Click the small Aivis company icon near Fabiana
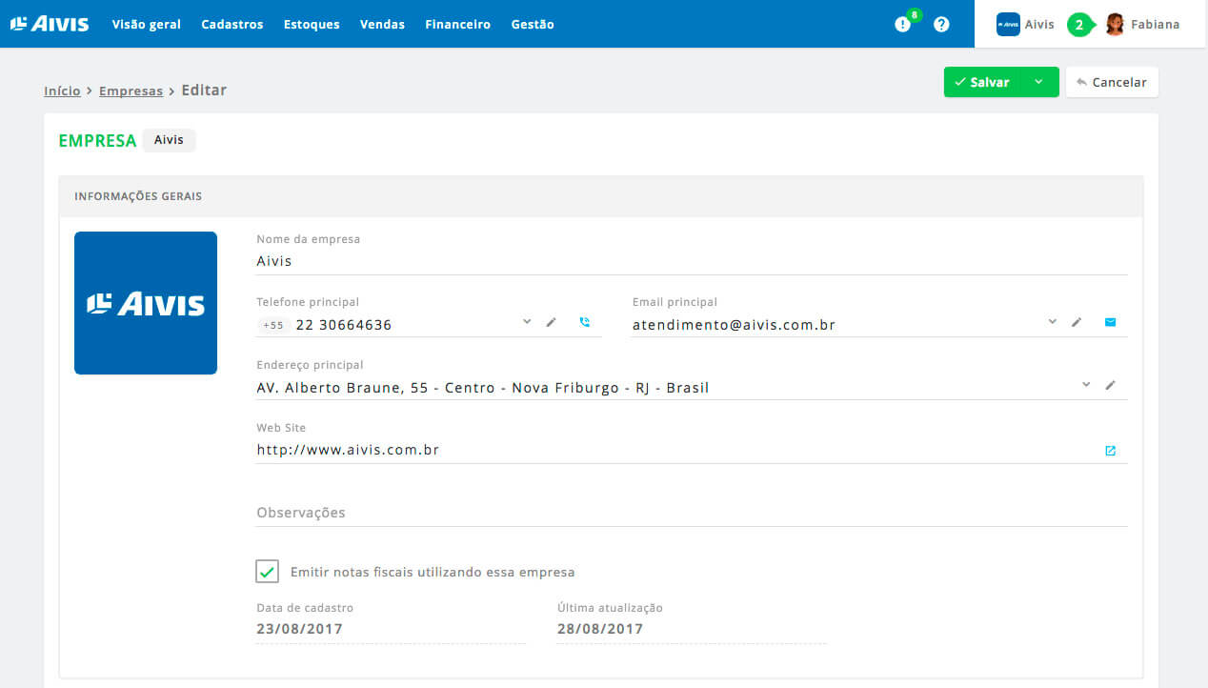 (x=1008, y=25)
